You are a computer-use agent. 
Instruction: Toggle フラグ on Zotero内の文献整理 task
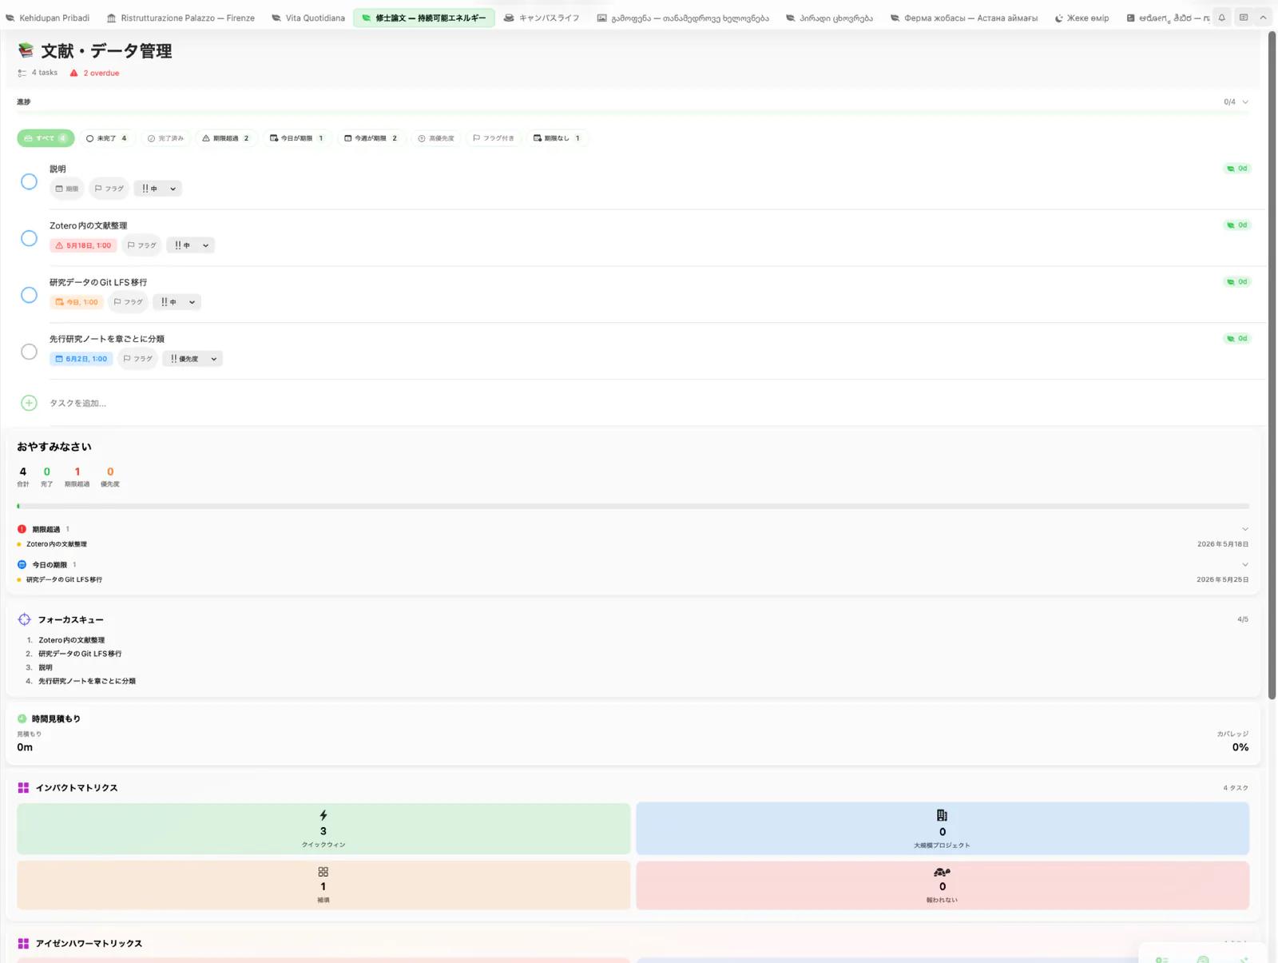pyautogui.click(x=142, y=245)
